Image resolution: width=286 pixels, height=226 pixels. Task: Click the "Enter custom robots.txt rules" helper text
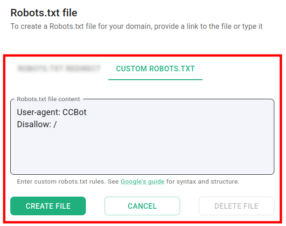click(68, 181)
